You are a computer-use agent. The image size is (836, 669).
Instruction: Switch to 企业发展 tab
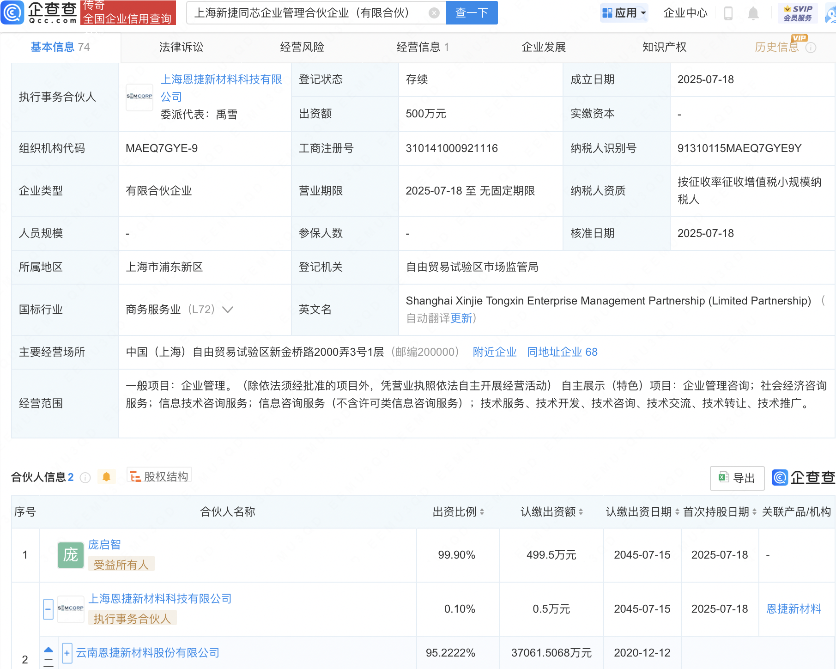tap(544, 47)
